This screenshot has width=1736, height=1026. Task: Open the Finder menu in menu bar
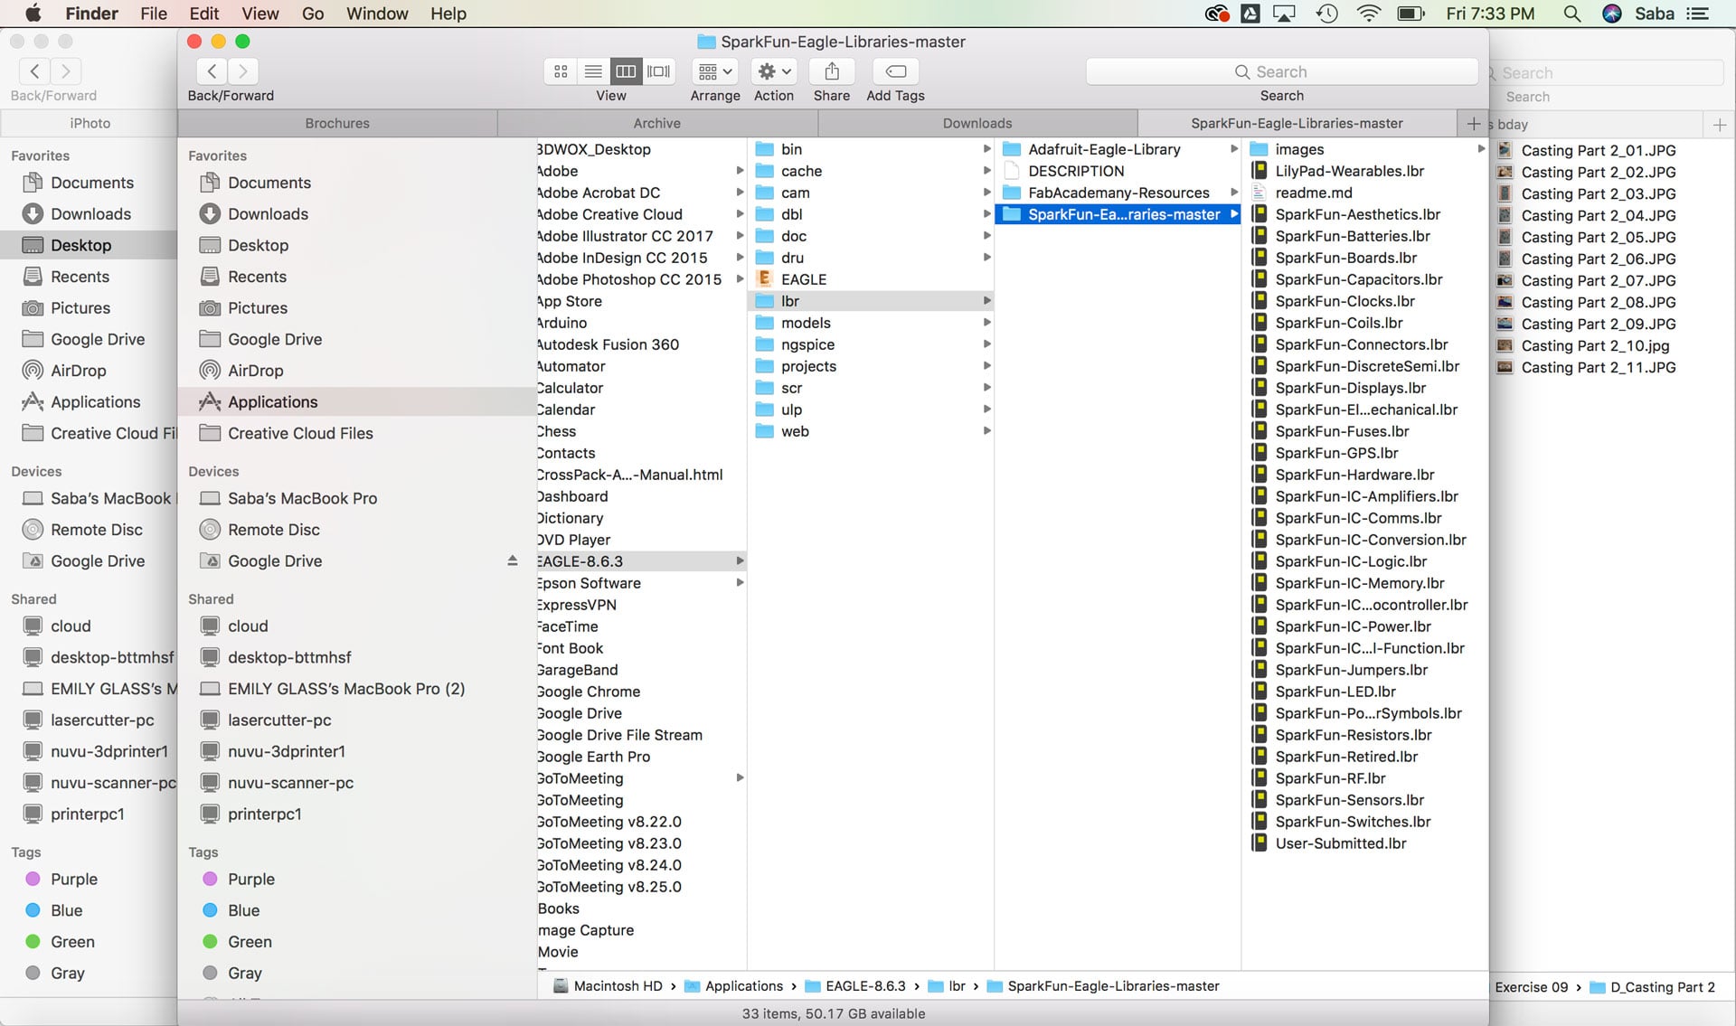(91, 14)
